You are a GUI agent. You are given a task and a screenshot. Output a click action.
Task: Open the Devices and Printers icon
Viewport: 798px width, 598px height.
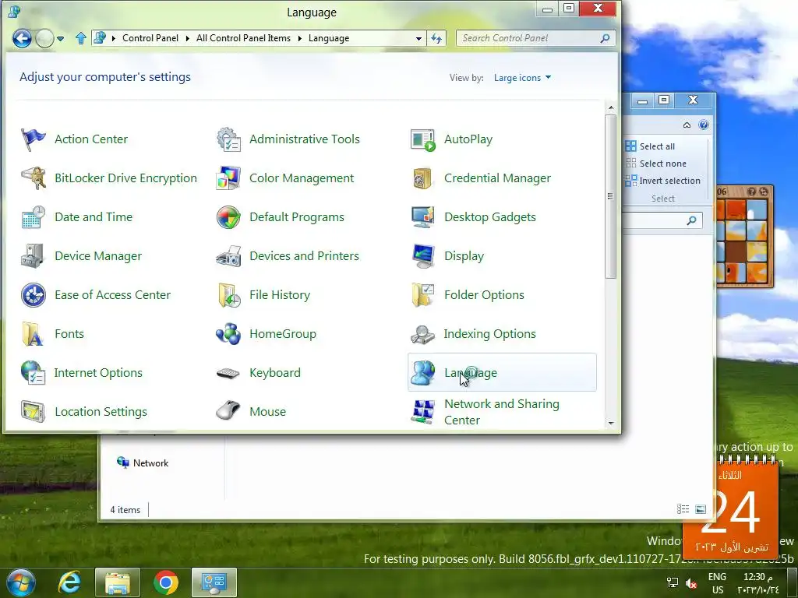tap(228, 256)
